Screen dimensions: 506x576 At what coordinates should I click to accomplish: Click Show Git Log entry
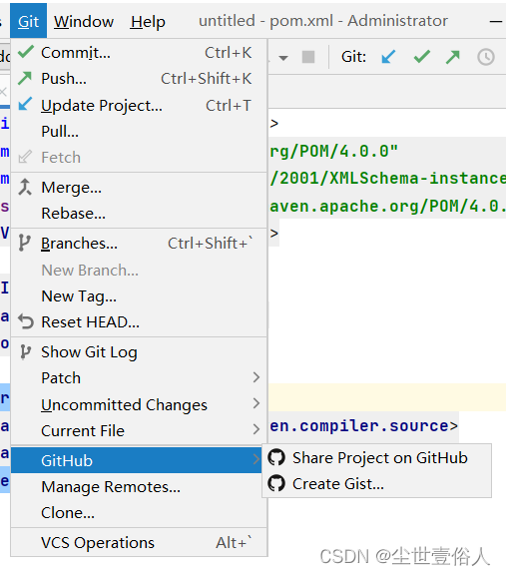(139, 352)
